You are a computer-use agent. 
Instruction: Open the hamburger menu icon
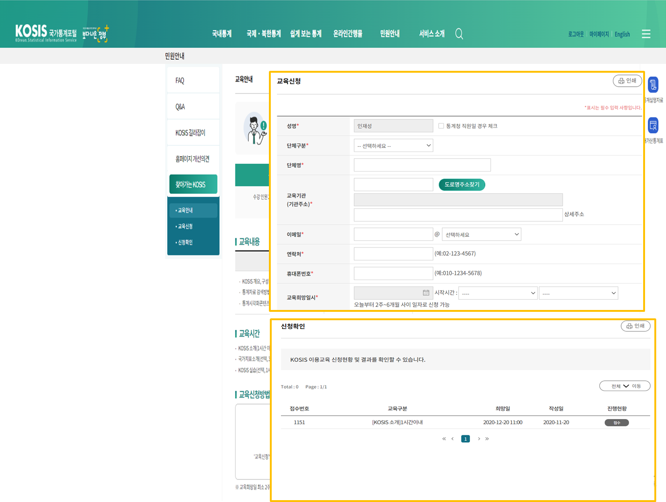click(646, 34)
